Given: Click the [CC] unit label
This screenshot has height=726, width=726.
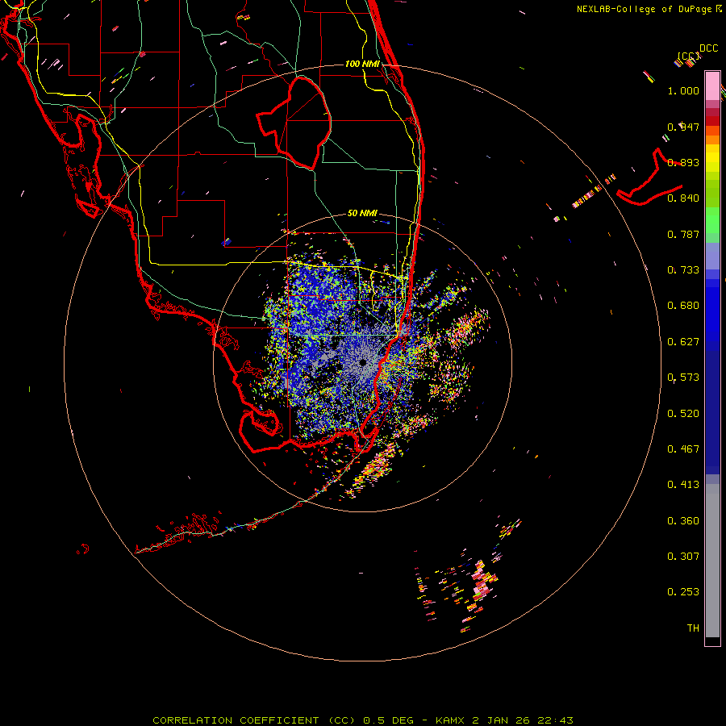Looking at the screenshot, I should coord(688,56).
